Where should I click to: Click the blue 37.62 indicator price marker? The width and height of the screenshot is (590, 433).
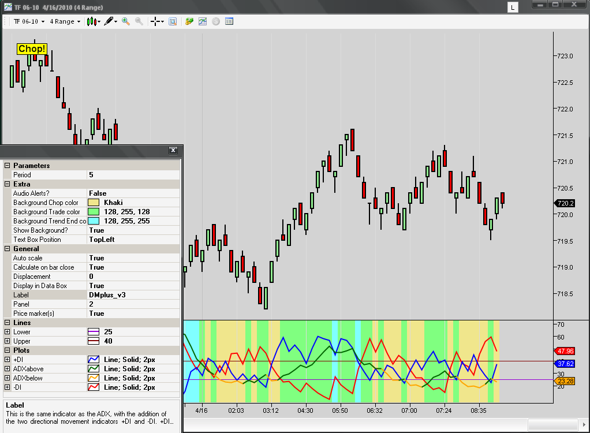coord(565,364)
